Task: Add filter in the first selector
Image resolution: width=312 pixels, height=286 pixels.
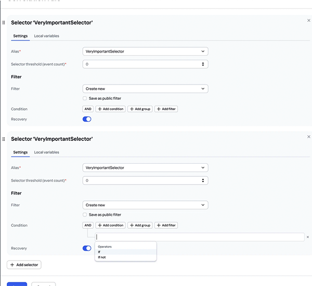Action: [166, 109]
